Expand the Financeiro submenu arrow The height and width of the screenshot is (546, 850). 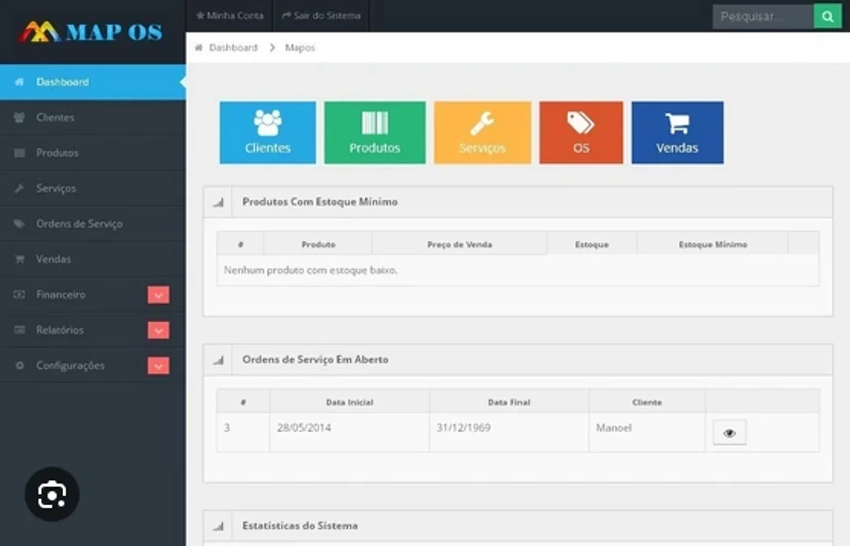pyautogui.click(x=159, y=295)
